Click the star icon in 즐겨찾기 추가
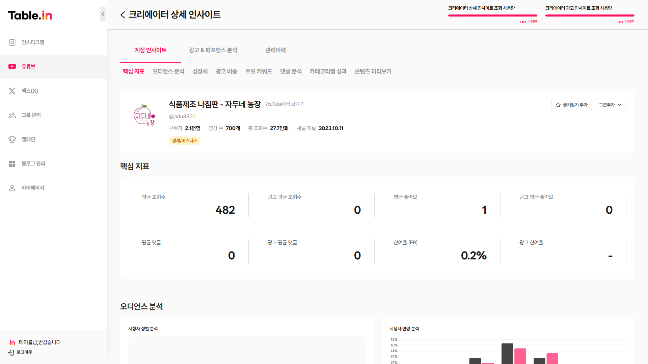This screenshot has height=364, width=648. [x=558, y=105]
